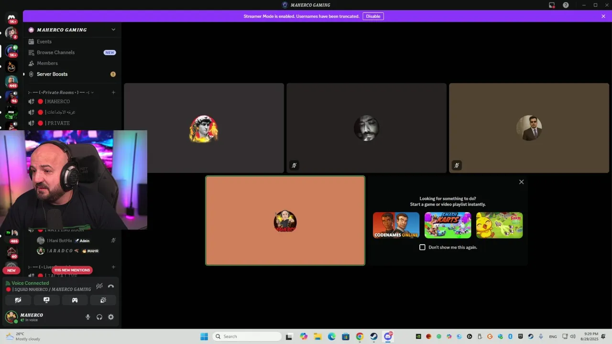Expand MAHERCO GAMING server header menu

[72, 30]
